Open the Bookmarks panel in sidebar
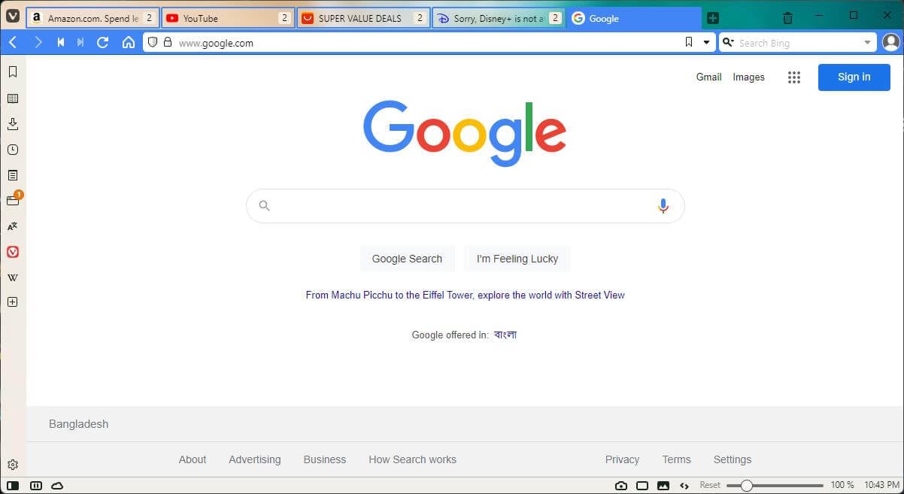 point(13,72)
